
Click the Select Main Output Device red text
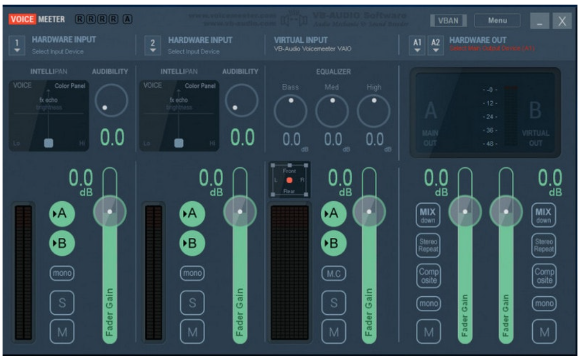click(492, 49)
